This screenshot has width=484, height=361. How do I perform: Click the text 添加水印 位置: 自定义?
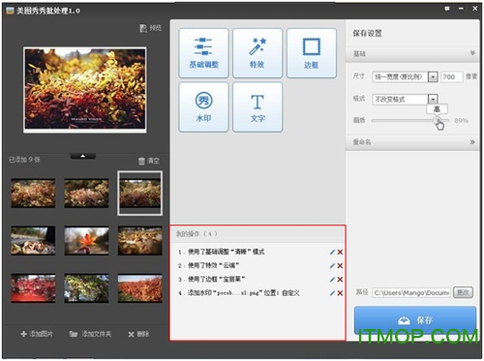[244, 293]
